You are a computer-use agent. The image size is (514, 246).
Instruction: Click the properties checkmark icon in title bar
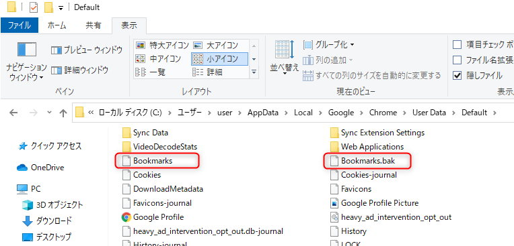pyautogui.click(x=34, y=7)
